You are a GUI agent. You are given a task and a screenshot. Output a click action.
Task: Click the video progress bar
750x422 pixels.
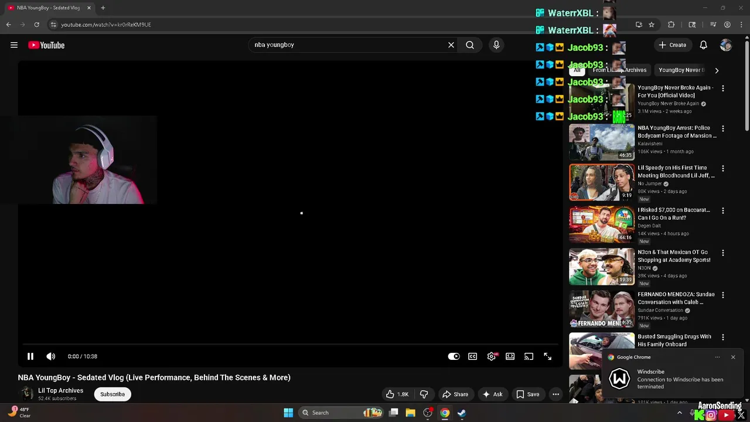point(290,345)
